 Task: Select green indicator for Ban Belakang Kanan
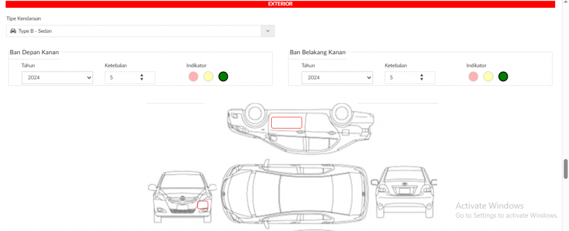coord(503,76)
